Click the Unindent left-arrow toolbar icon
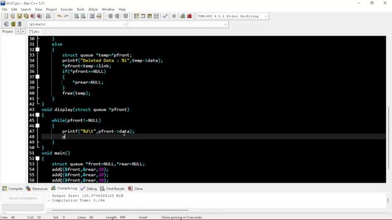This screenshot has width=392, height=220. [x=117, y=16]
